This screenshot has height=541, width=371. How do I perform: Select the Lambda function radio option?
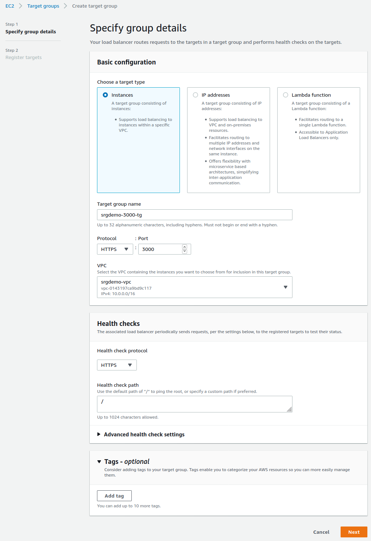pos(286,95)
